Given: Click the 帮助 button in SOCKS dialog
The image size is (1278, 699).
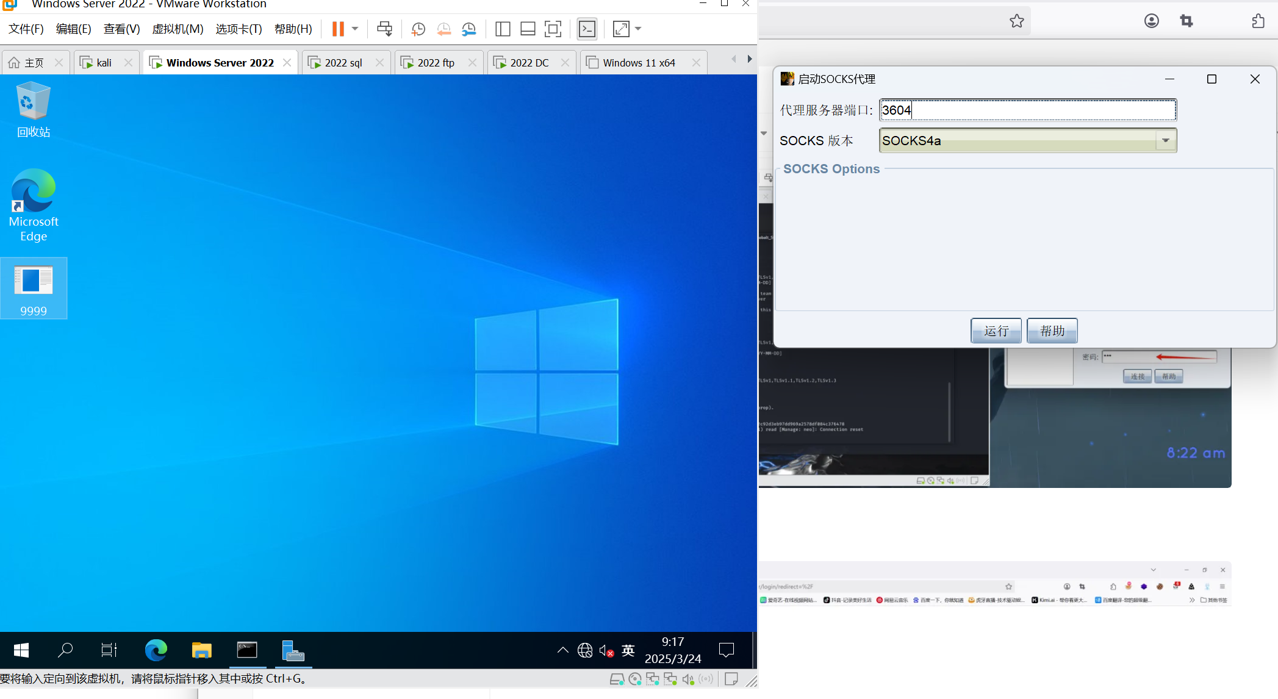Looking at the screenshot, I should point(1052,331).
